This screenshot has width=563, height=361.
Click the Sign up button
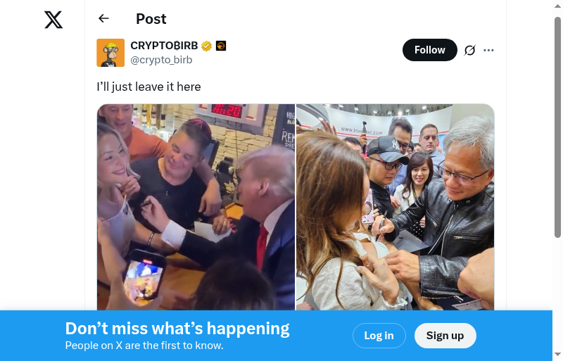click(445, 336)
